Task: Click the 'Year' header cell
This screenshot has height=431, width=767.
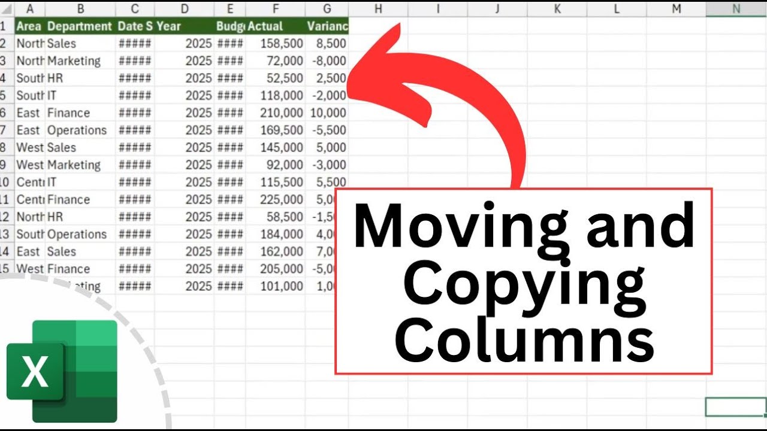Action: pyautogui.click(x=185, y=26)
